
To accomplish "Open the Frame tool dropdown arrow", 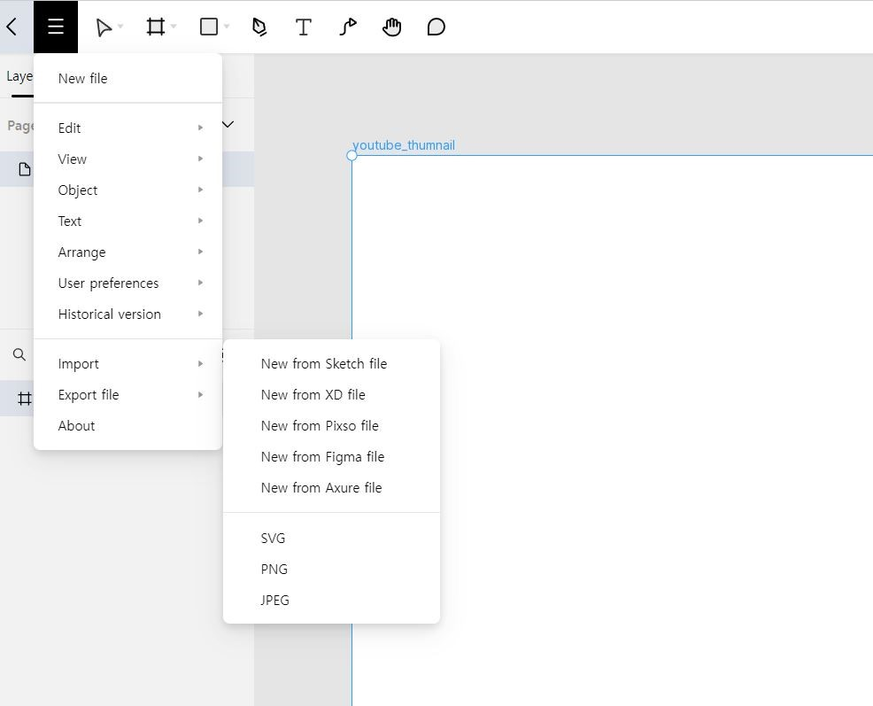I will [x=174, y=27].
